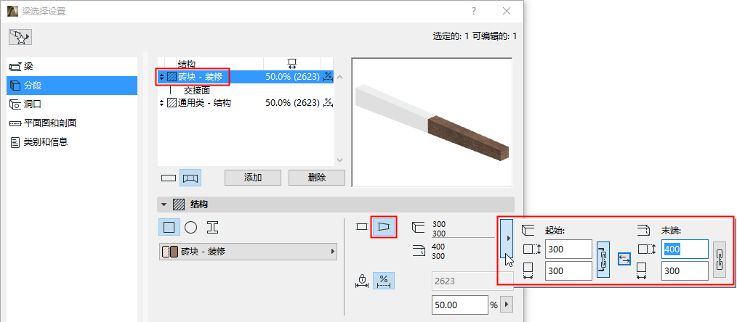Image resolution: width=737 pixels, height=322 pixels.
Task: Select the percentage length icon
Action: [384, 281]
